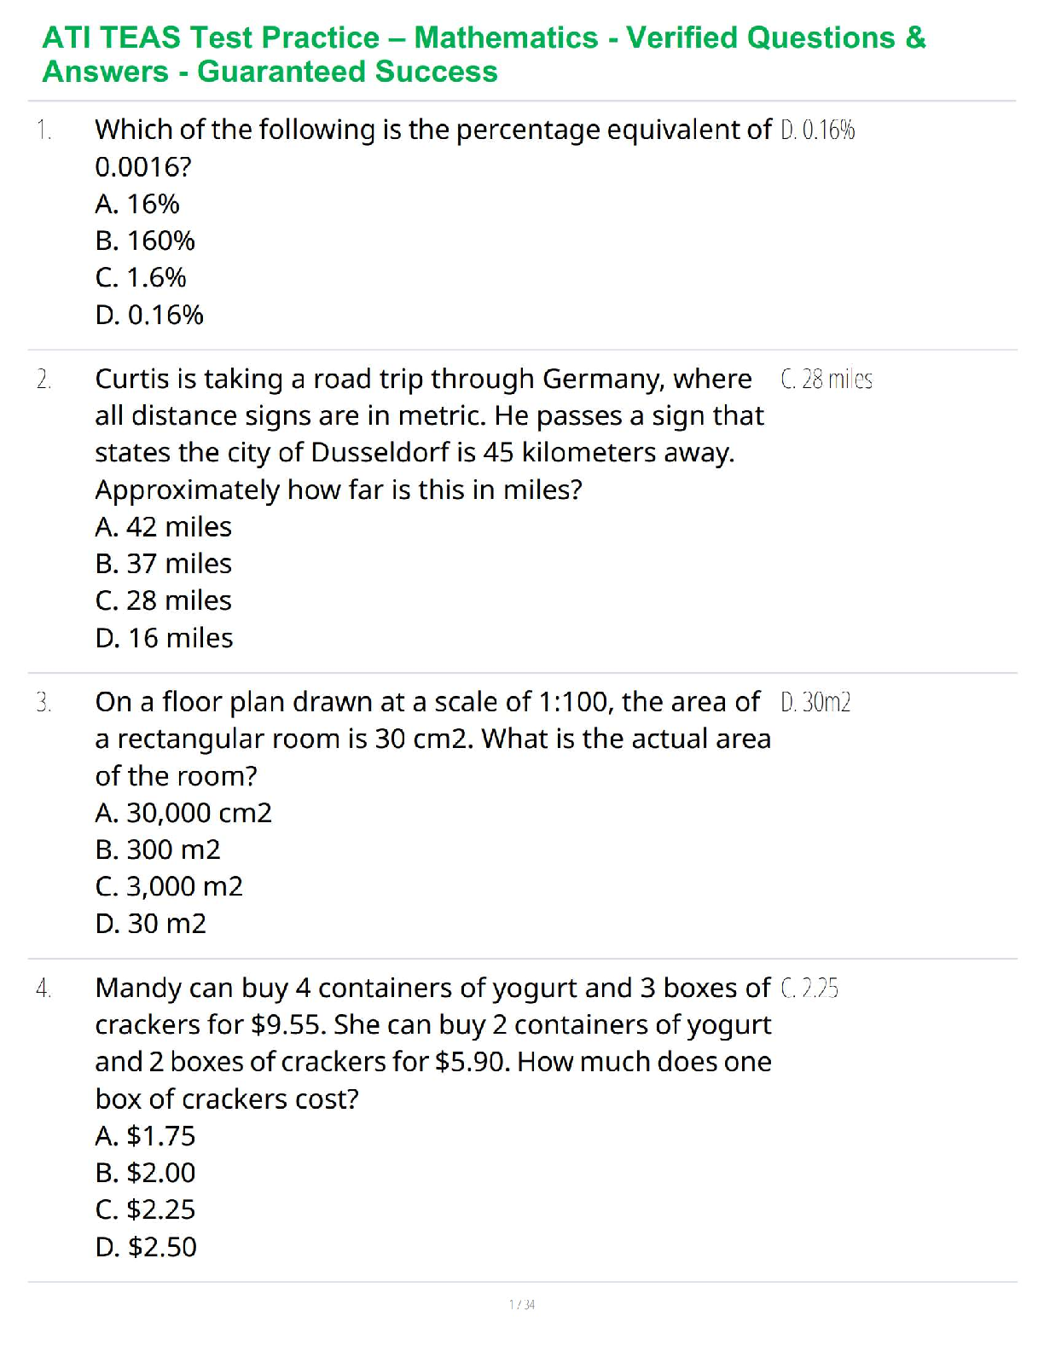Choose answer option B. 300 m2

(x=158, y=849)
